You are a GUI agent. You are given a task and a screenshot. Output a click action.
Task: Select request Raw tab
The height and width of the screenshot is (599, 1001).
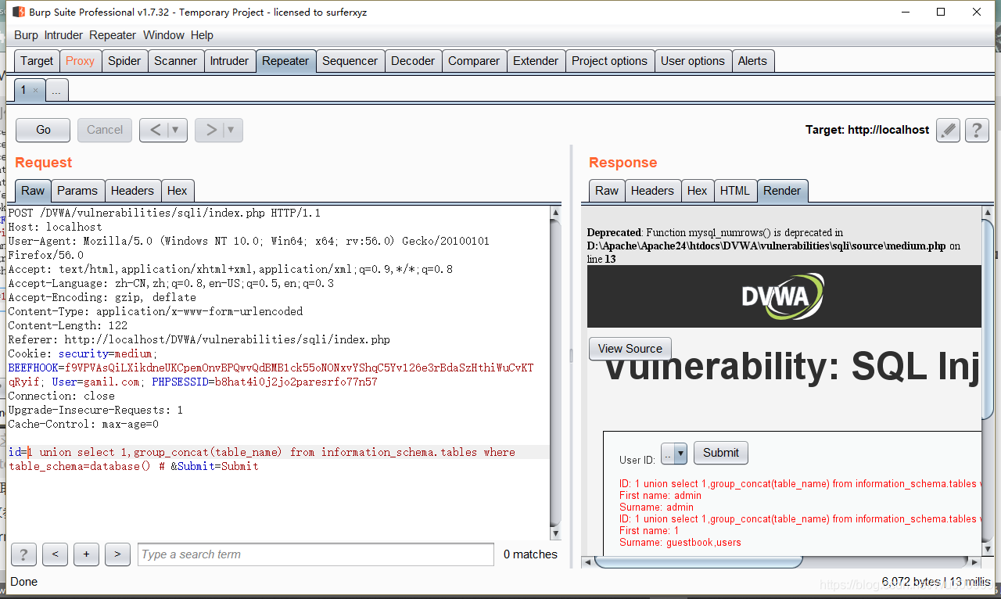pos(33,191)
